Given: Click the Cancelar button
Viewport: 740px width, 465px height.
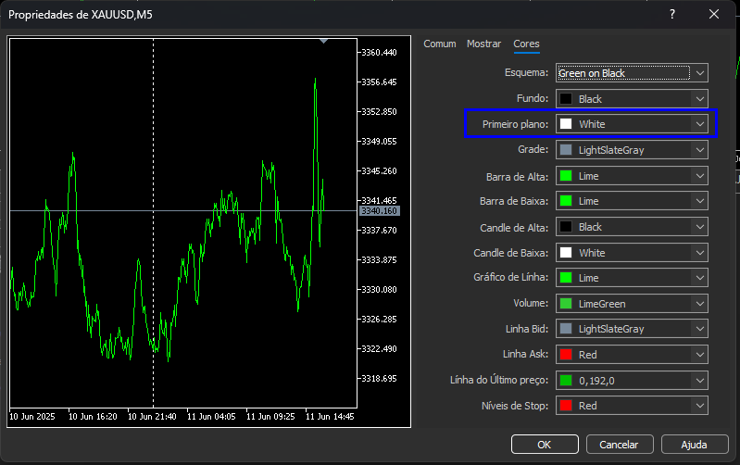Looking at the screenshot, I should tap(620, 445).
